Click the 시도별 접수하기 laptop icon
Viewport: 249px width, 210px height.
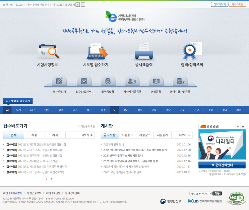click(97, 51)
